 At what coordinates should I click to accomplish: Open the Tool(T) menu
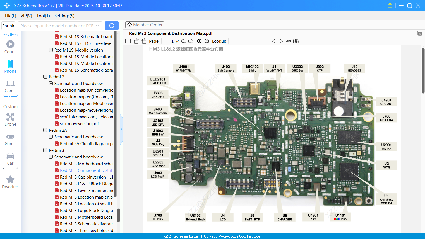[43, 16]
